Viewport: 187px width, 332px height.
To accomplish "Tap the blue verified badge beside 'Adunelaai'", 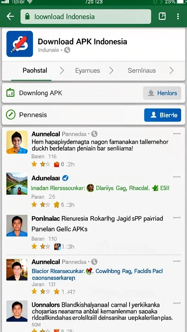I will (x=65, y=178).
